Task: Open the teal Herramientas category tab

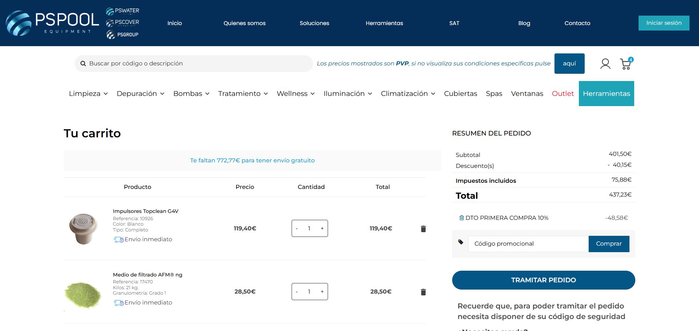Action: click(607, 94)
